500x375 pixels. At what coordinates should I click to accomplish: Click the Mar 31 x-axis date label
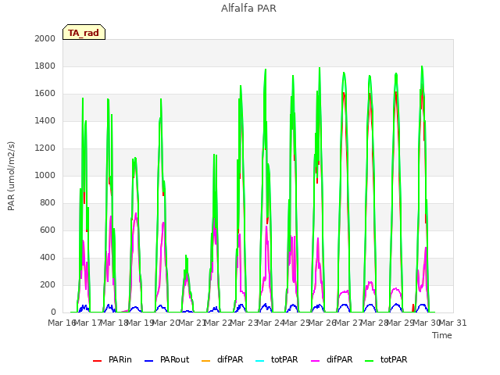[453, 323]
